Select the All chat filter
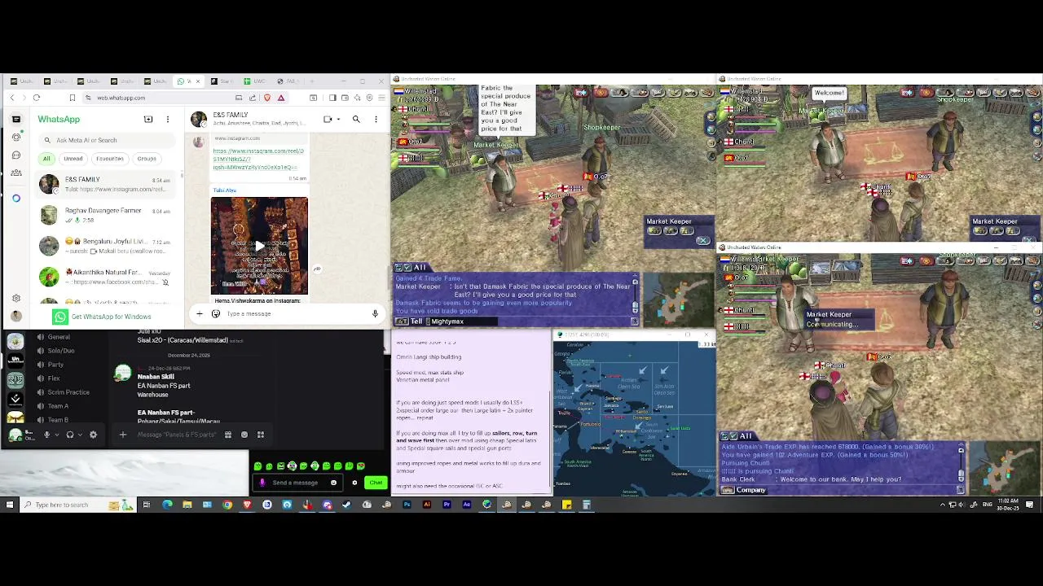This screenshot has height=586, width=1043. click(x=46, y=159)
